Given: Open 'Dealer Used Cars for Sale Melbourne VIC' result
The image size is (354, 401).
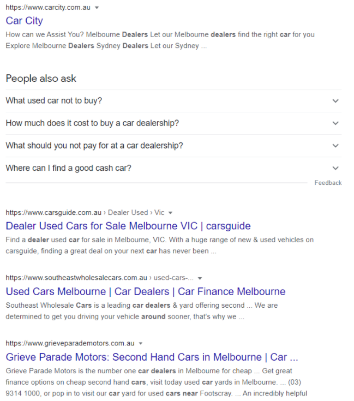Looking at the screenshot, I should pos(128,226).
